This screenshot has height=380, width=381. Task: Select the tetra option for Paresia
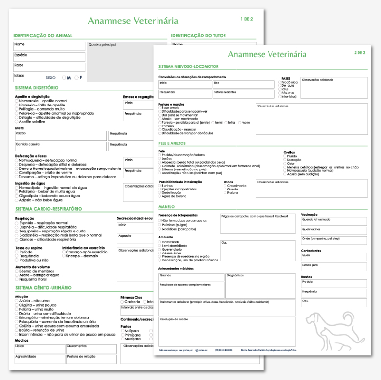click(226, 123)
